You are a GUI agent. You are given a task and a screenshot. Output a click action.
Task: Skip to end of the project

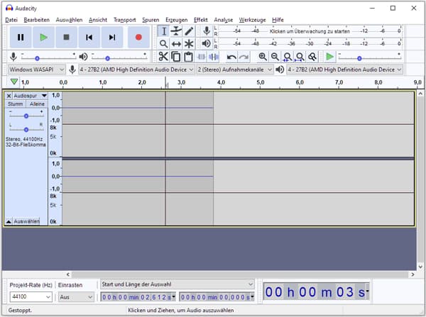click(x=112, y=37)
